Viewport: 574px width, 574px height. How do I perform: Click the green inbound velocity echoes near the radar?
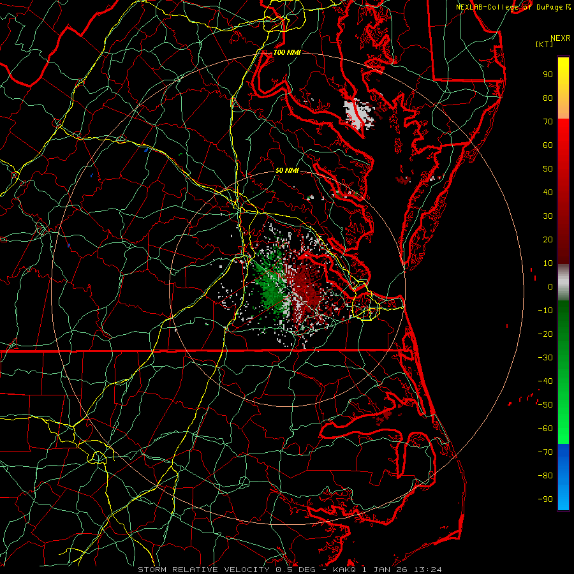point(270,286)
